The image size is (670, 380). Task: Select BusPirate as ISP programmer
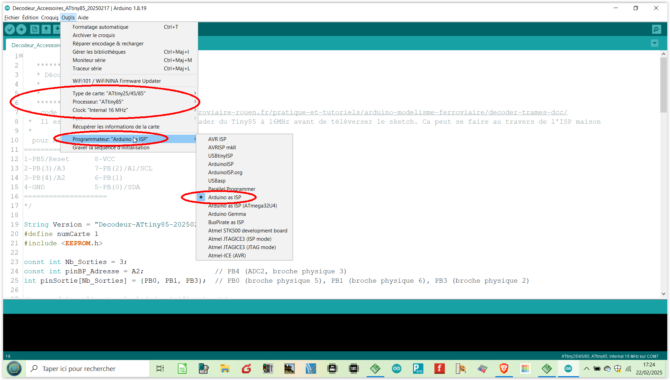pyautogui.click(x=244, y=222)
